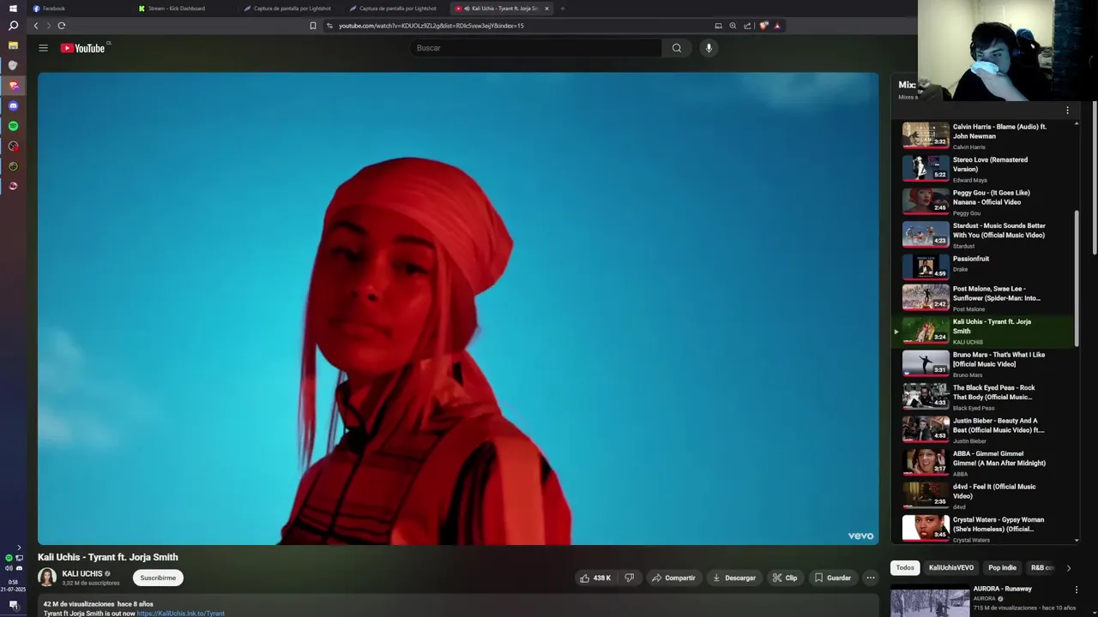Select Stardust Music Sounds Better With You

point(982,235)
